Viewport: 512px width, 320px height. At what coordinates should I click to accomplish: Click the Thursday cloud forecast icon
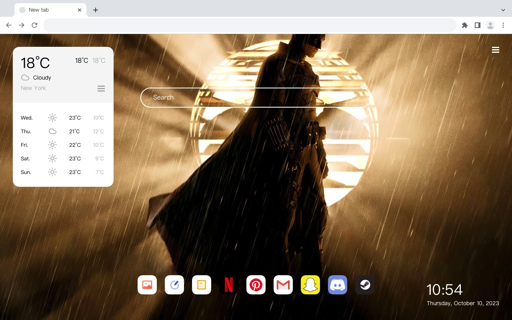tap(52, 131)
